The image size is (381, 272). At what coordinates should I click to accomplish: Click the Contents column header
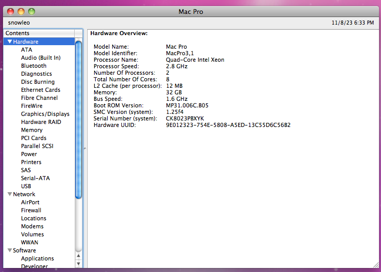click(39, 33)
